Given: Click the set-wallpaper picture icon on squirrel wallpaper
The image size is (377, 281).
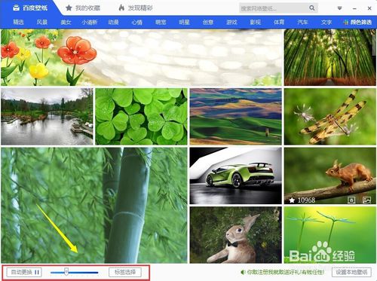Looking at the screenshot, I should pos(367,200).
